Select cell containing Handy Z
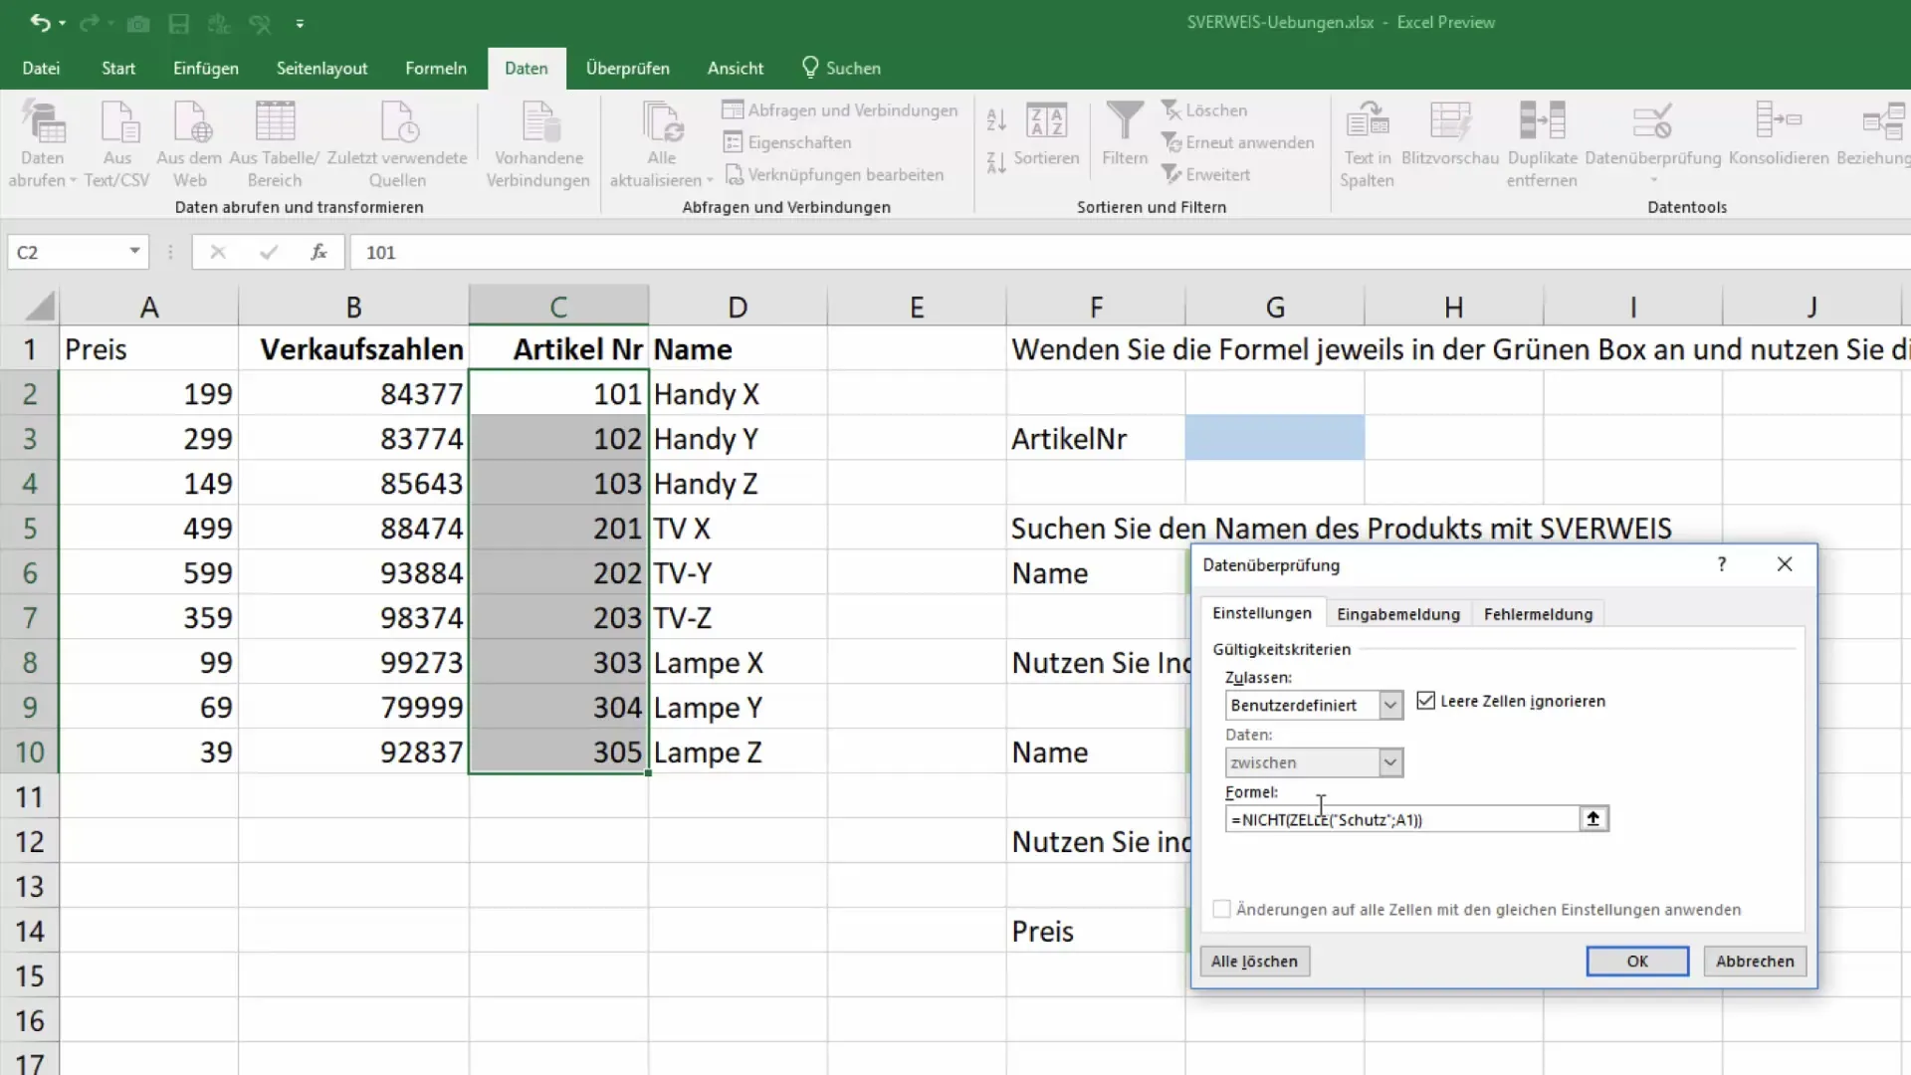Image resolution: width=1911 pixels, height=1075 pixels. tap(738, 483)
